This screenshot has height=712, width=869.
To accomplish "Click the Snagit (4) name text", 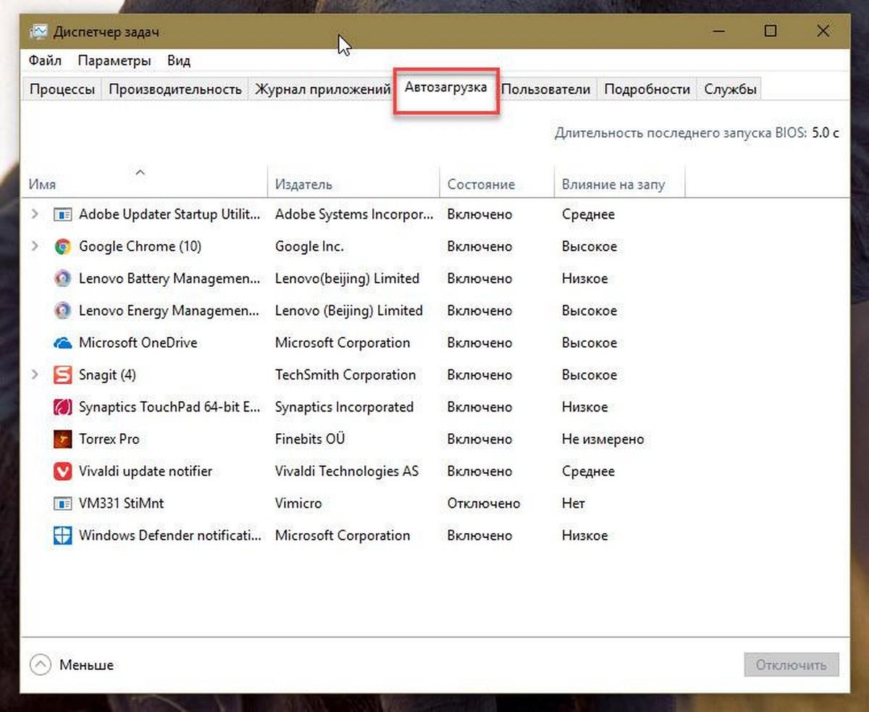I will [x=107, y=375].
